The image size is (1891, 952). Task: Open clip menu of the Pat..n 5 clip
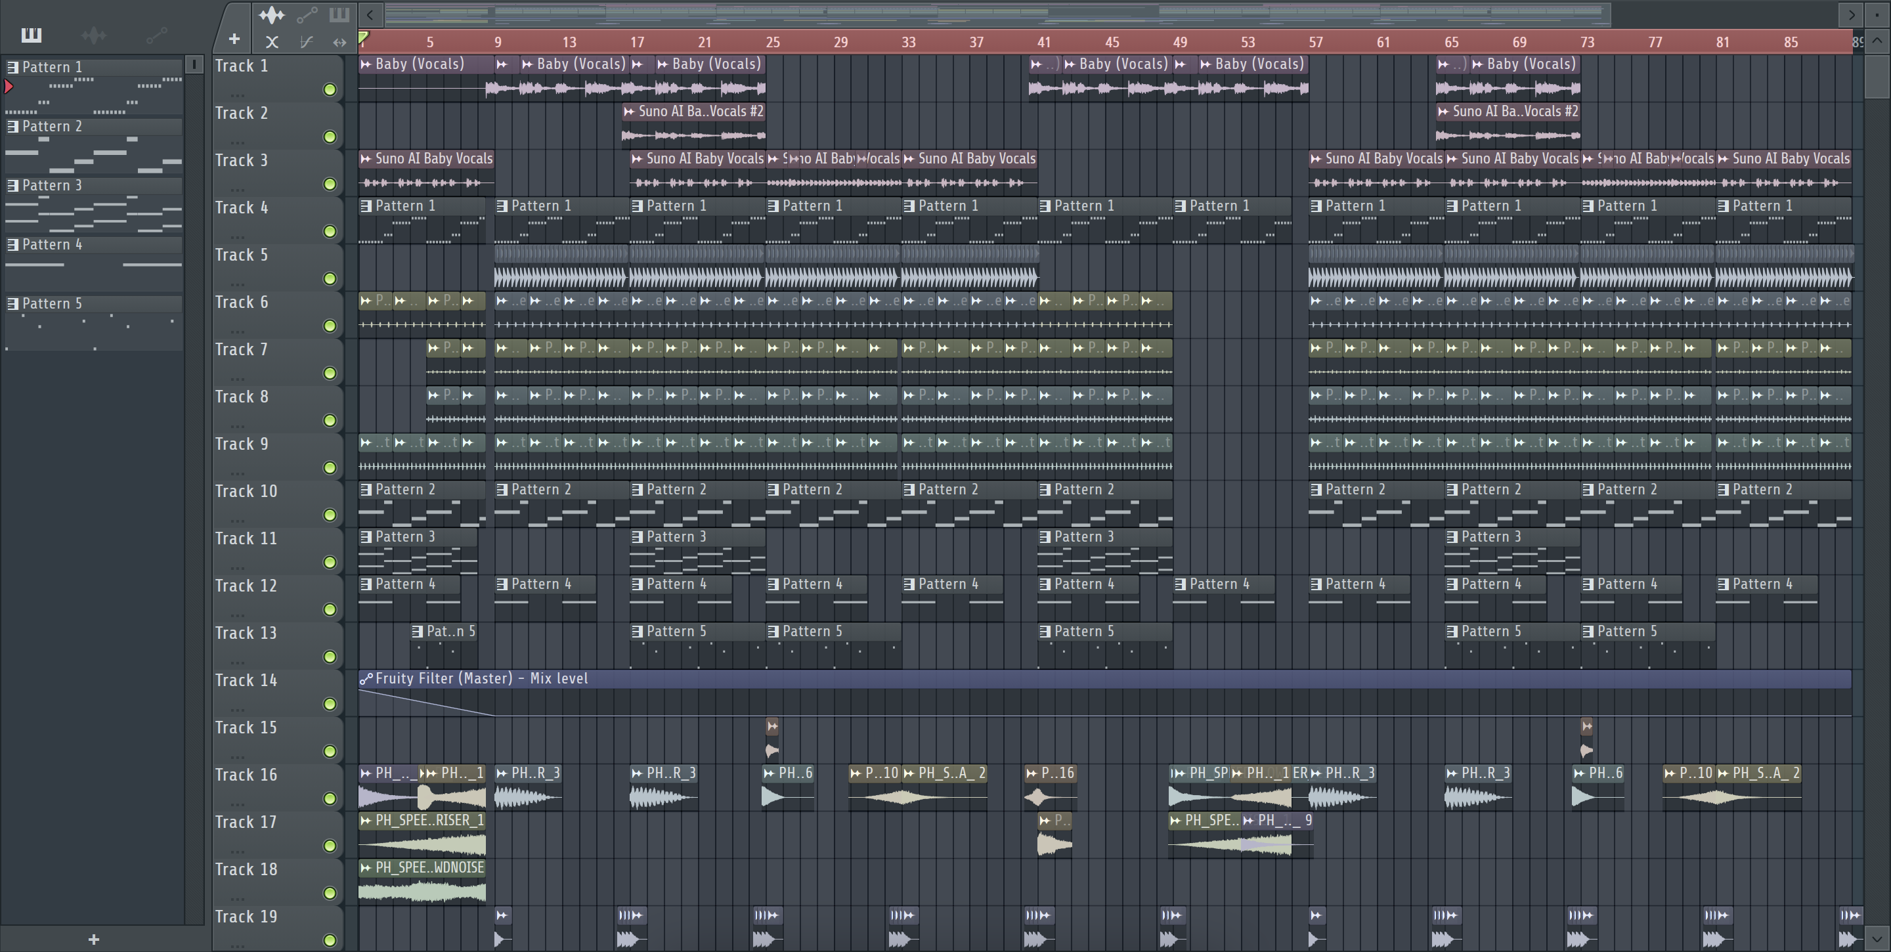click(418, 631)
